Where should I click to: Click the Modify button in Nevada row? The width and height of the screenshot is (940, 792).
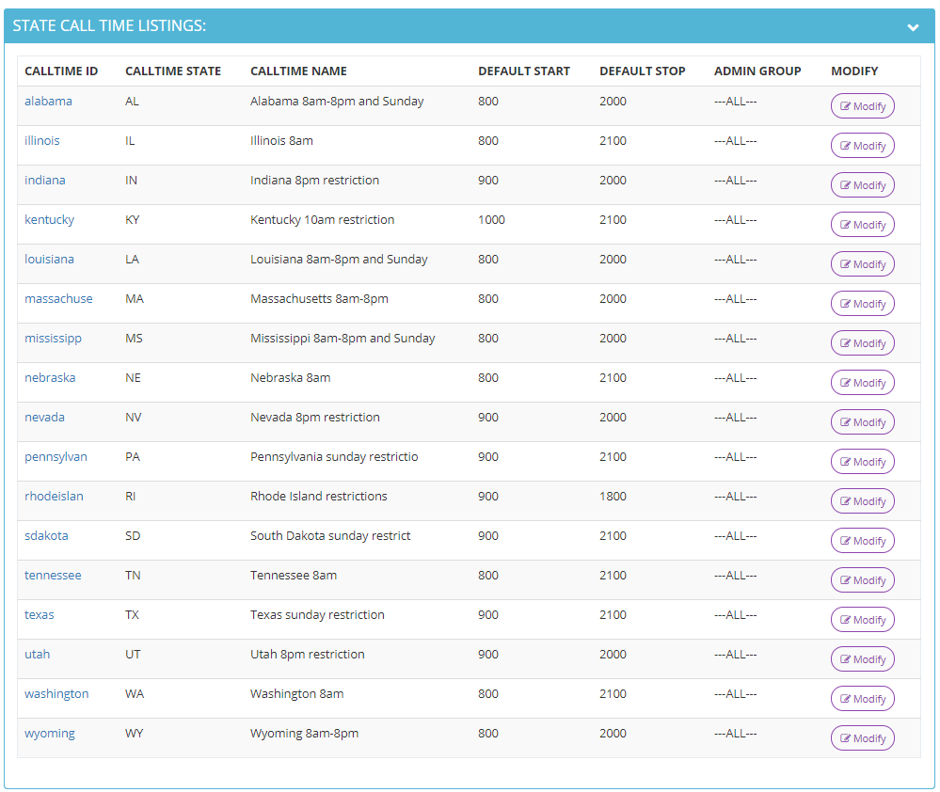pyautogui.click(x=862, y=422)
